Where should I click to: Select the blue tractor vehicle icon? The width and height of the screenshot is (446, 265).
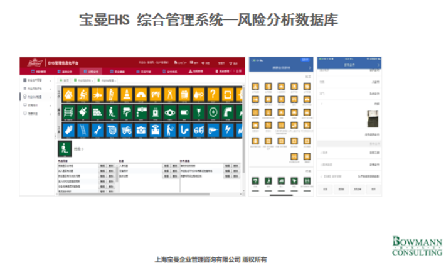coord(126,131)
